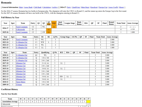Select the Qual Bonus column header

[60, 23]
